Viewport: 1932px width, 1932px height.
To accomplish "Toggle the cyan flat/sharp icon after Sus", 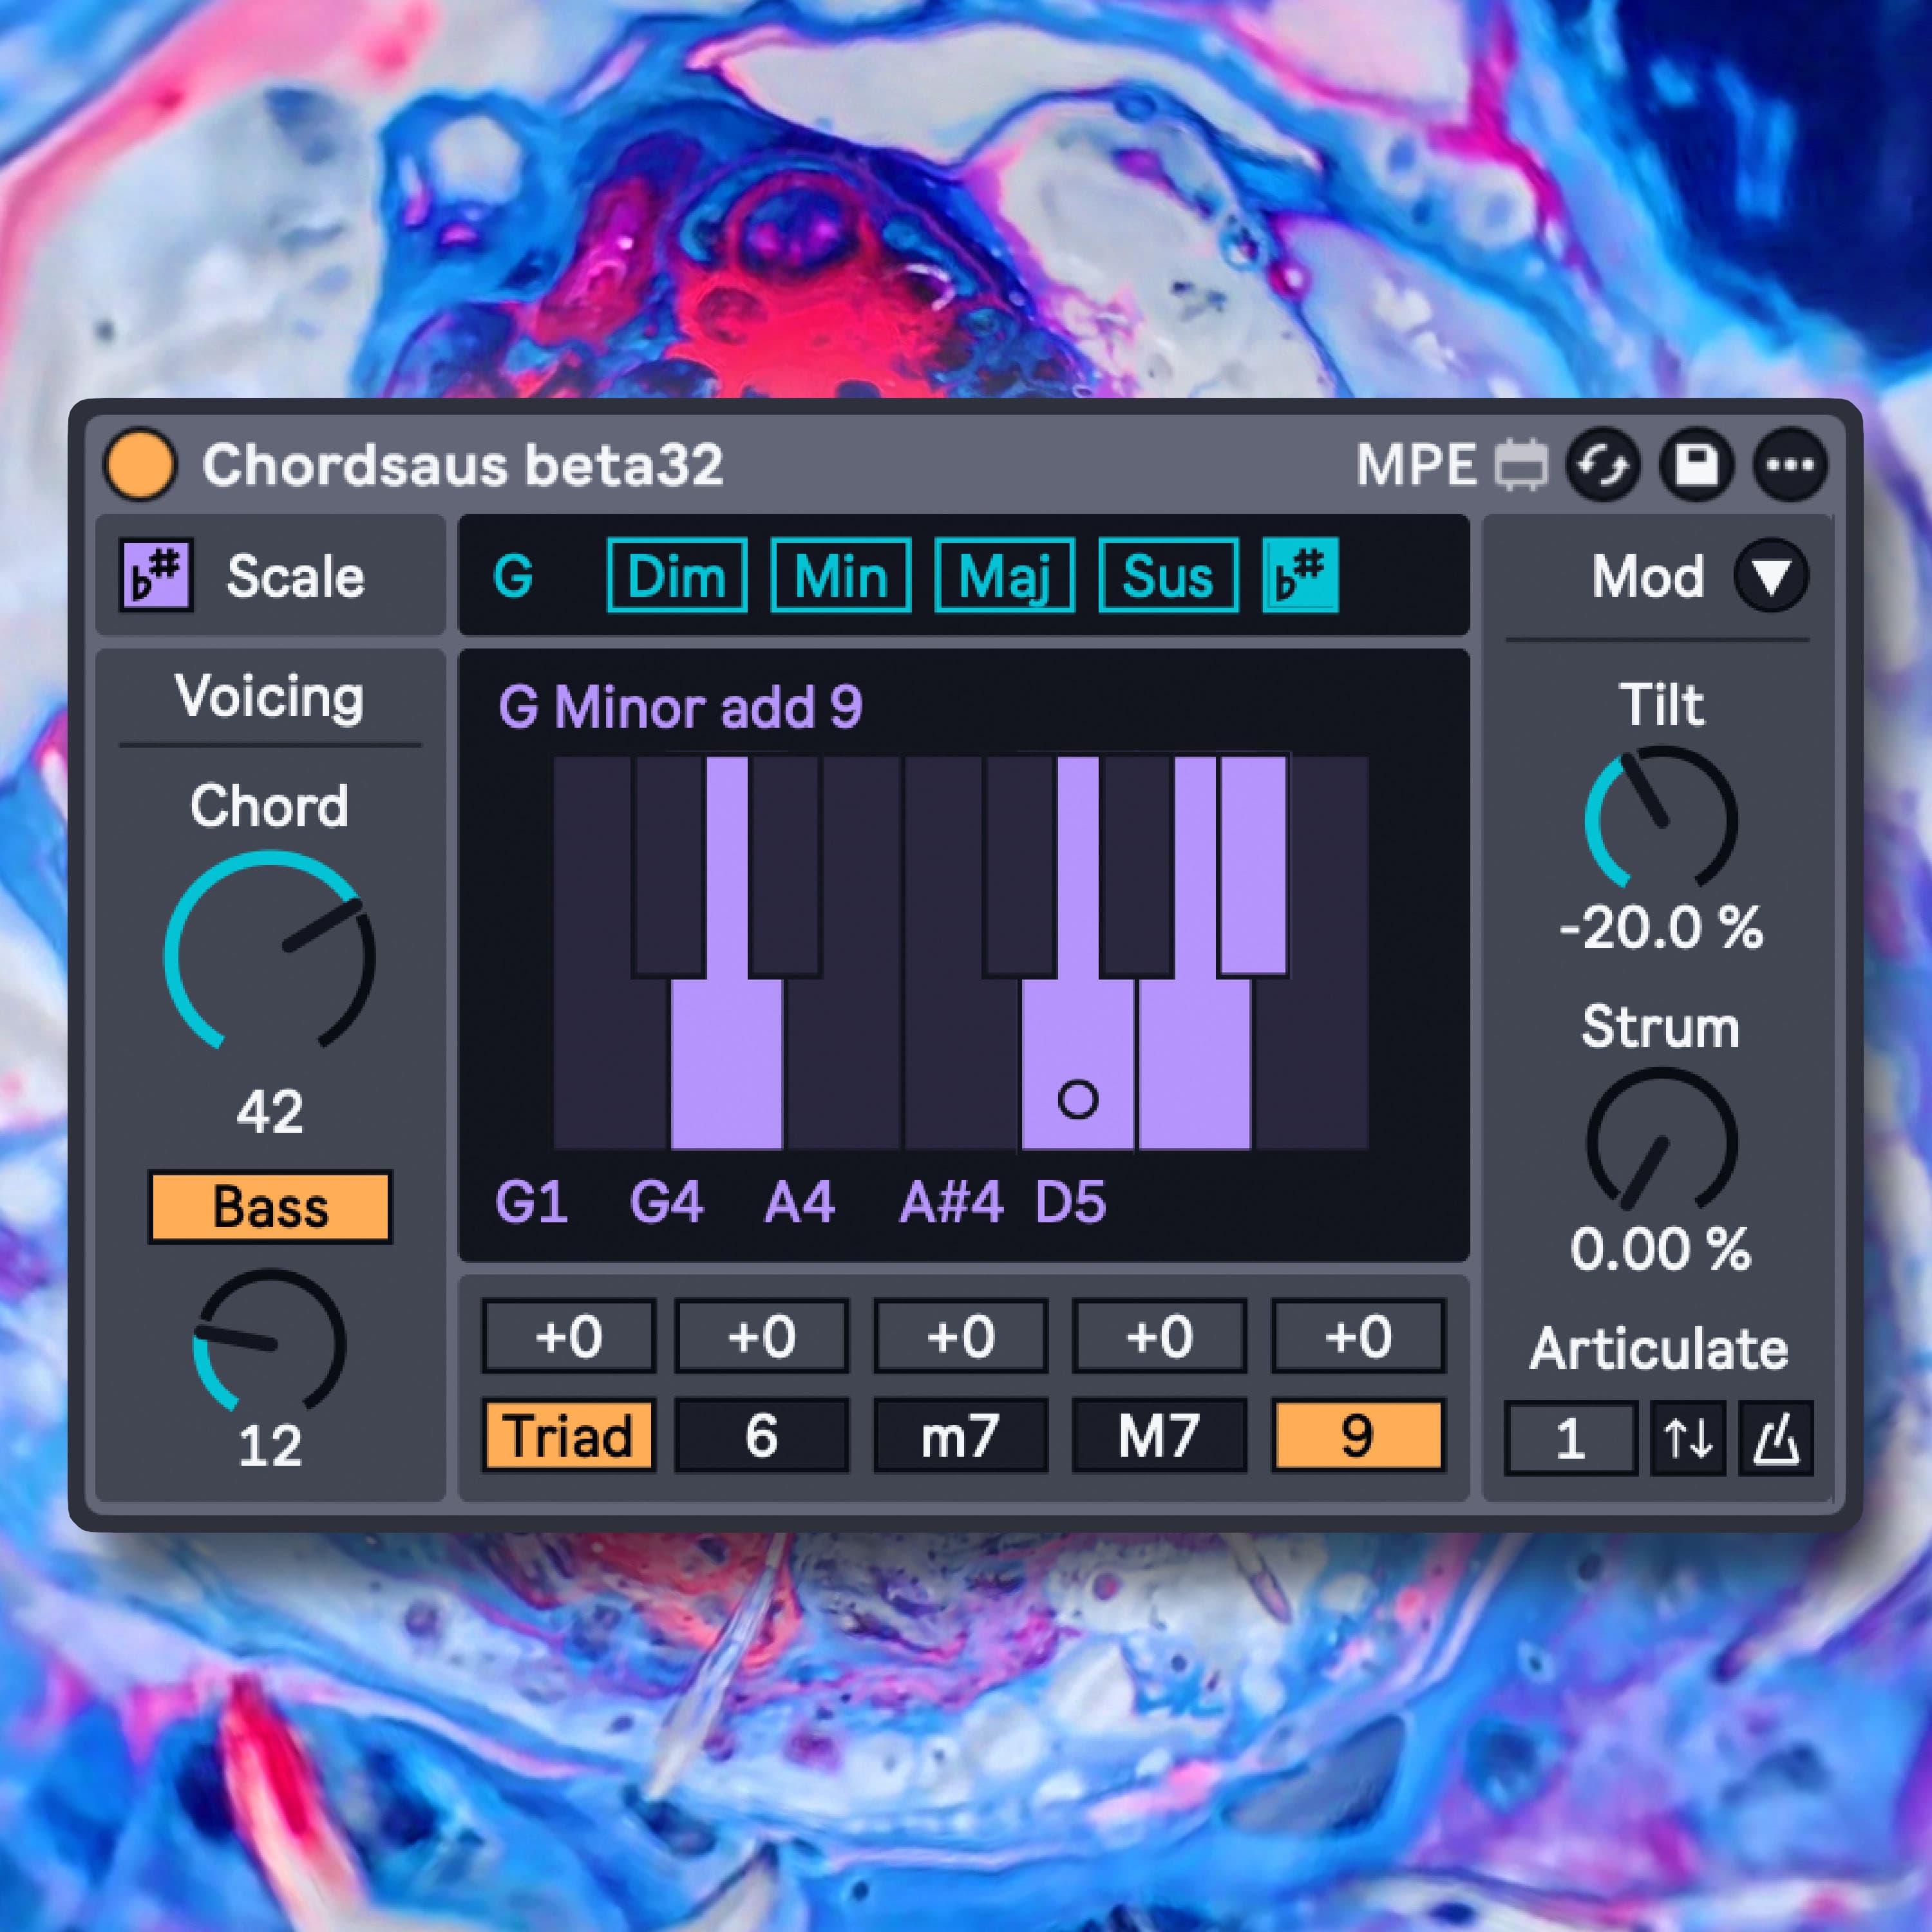I will (1300, 575).
